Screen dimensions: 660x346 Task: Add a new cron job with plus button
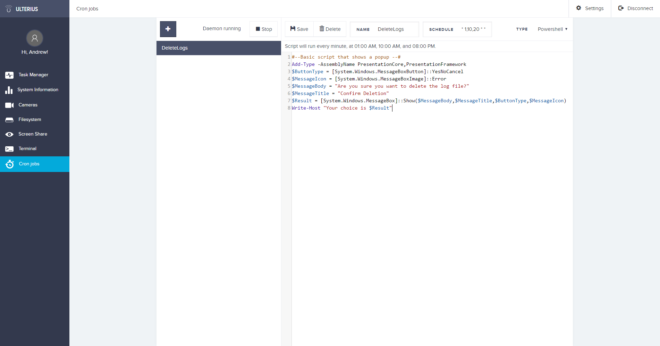coord(168,29)
